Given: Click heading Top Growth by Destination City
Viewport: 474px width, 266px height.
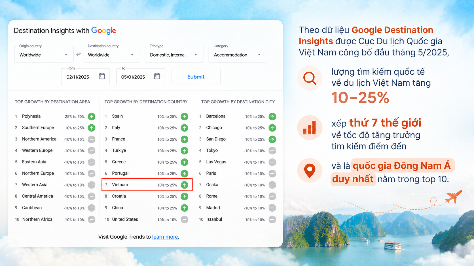Looking at the screenshot, I should 238,102.
